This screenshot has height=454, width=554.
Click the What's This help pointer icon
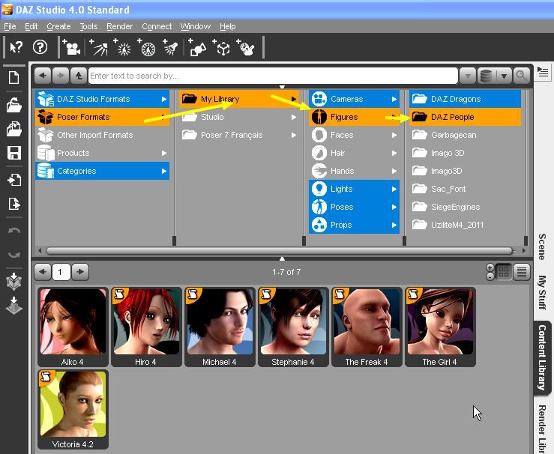tap(16, 47)
